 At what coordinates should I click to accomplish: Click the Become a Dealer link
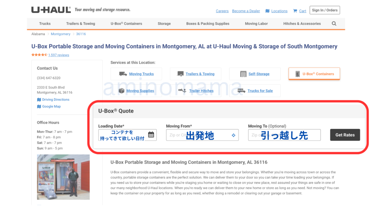pos(246,11)
